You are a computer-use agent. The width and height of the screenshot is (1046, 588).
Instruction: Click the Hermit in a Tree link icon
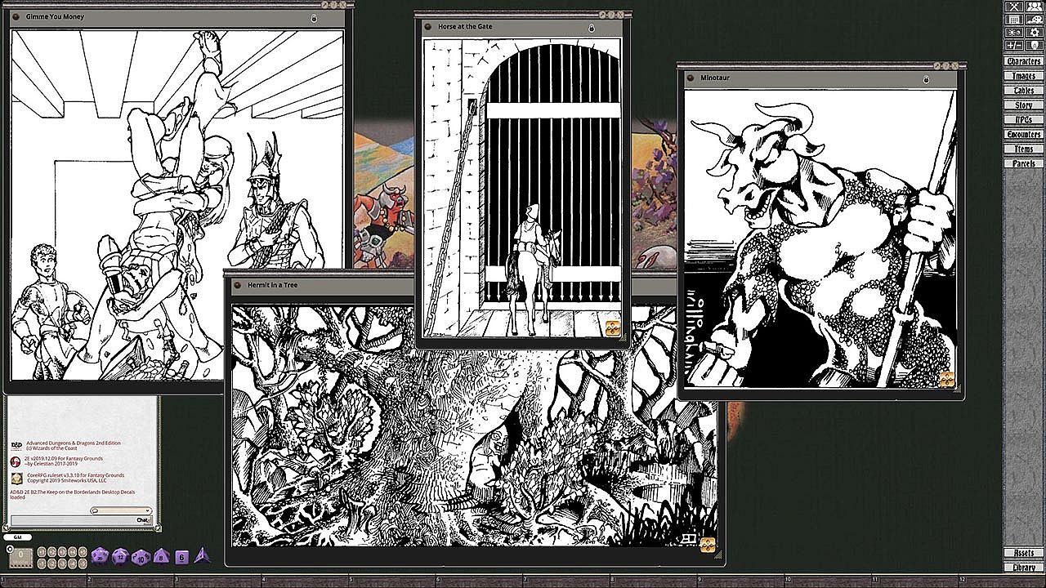[238, 285]
